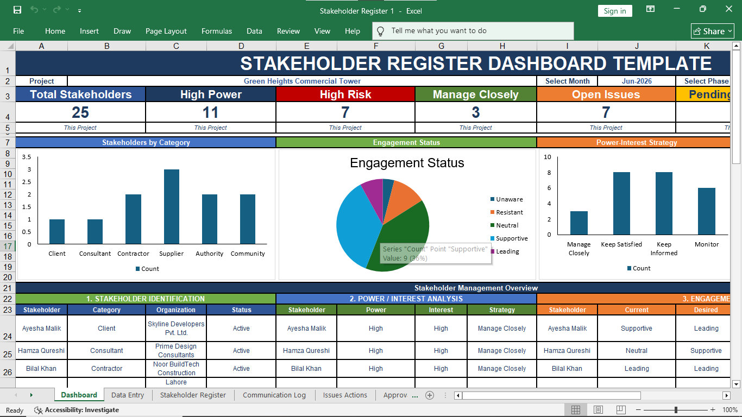Open Ribbon Display Options icon
Image resolution: width=742 pixels, height=417 pixels.
(x=650, y=9)
